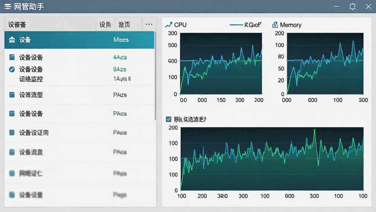Click the network traffic chart label

[x=190, y=119]
